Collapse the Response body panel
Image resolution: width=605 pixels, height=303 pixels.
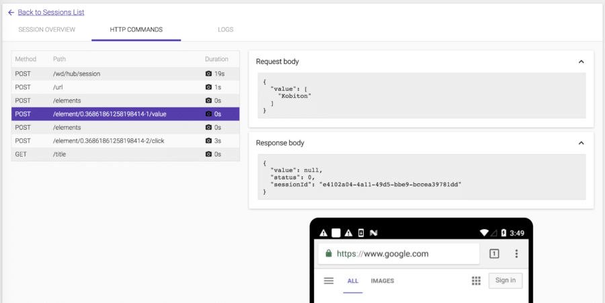pyautogui.click(x=581, y=143)
